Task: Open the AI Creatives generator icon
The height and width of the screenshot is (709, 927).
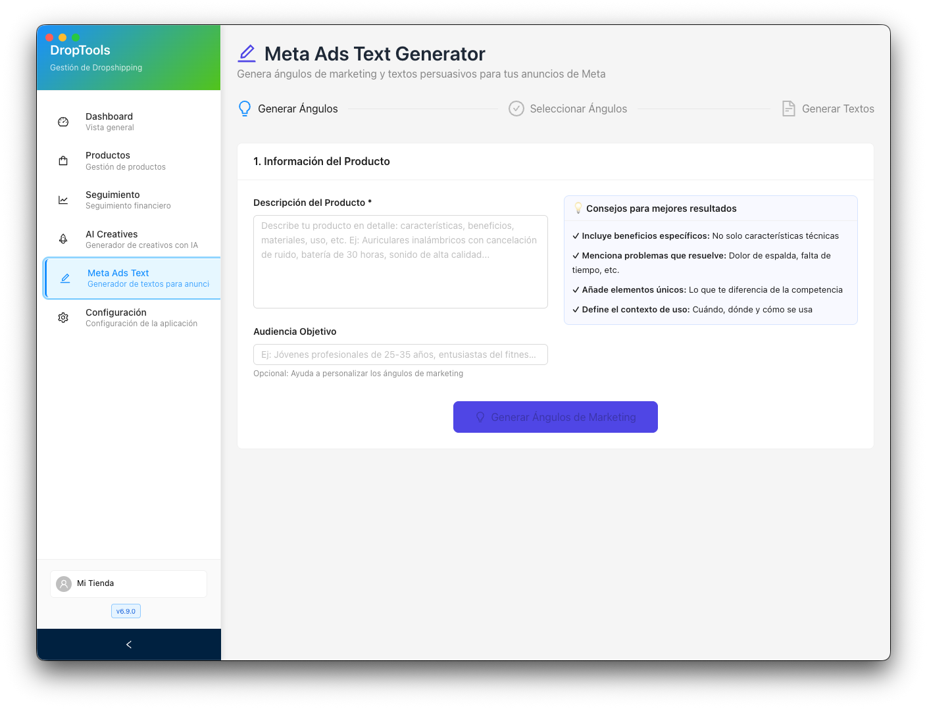Action: (63, 239)
